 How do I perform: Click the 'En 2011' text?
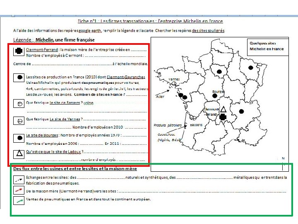click(x=112, y=144)
